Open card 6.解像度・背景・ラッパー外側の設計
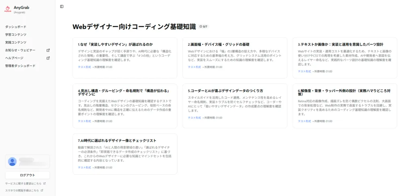The width and height of the screenshot is (404, 196). pos(345,106)
